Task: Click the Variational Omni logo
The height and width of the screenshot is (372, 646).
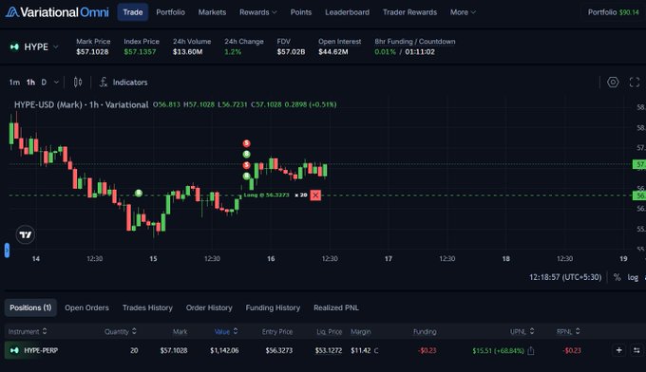Action: coord(57,12)
